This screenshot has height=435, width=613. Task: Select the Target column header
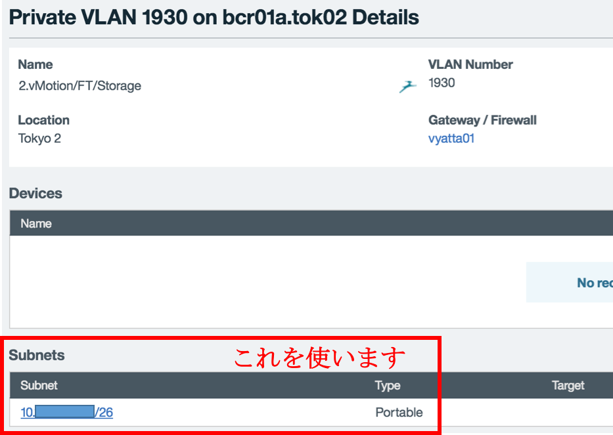point(568,386)
